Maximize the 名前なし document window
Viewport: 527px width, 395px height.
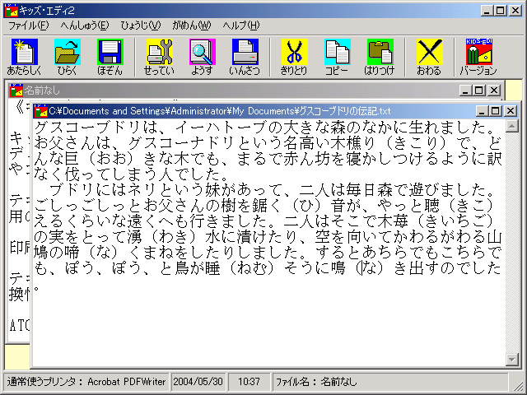479,90
